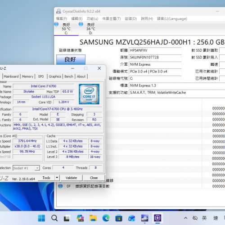Click the Level 2 cache value 4 x 256 KBytes
The height and width of the screenshot is (225, 225).
click(73, 152)
